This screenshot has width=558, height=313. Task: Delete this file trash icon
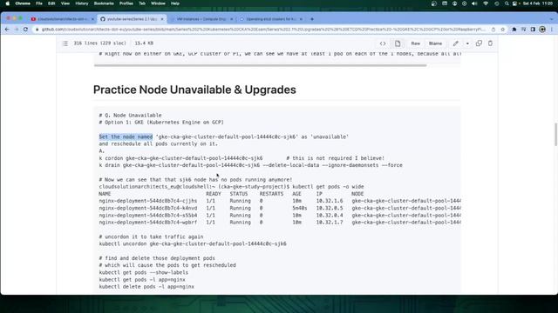[490, 43]
